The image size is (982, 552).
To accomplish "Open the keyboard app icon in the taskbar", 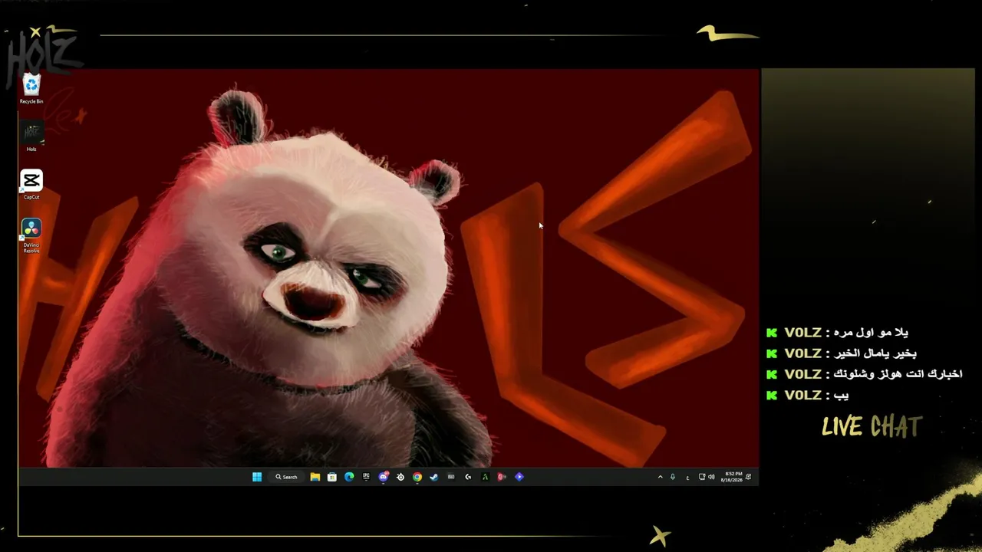I will pos(451,477).
